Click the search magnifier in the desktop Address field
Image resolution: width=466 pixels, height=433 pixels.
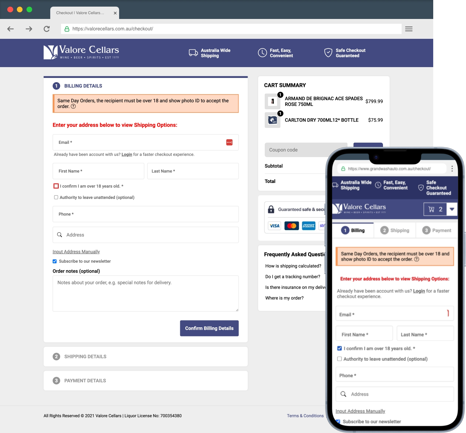[x=60, y=235]
